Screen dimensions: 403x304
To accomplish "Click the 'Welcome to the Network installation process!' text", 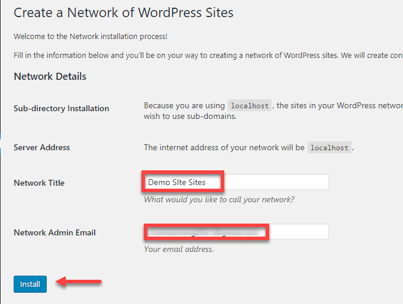I will (x=91, y=37).
